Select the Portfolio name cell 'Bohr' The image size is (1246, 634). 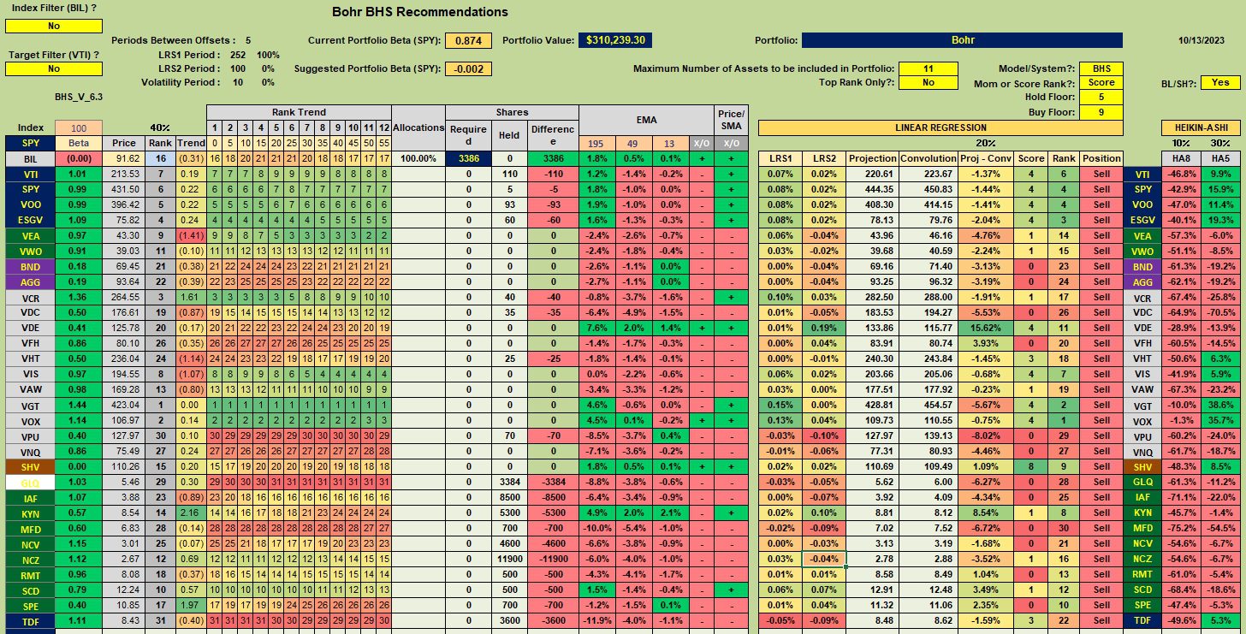[x=962, y=40]
